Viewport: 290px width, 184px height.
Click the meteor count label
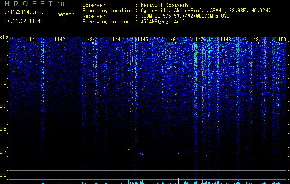click(65, 14)
